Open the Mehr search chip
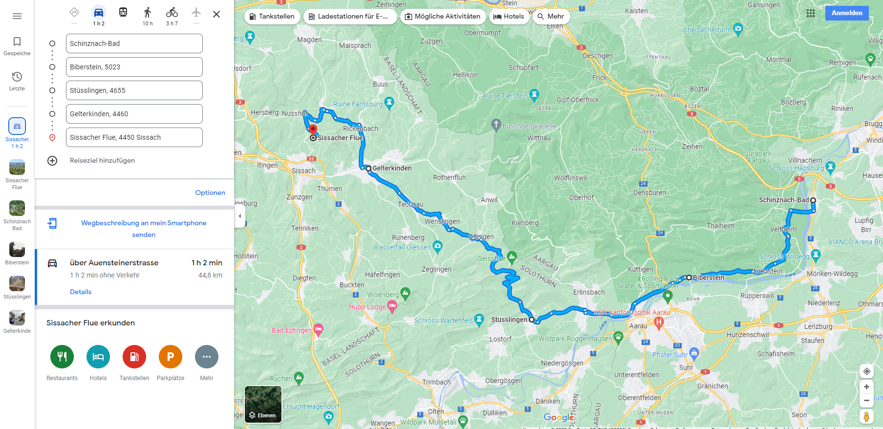 coord(551,16)
